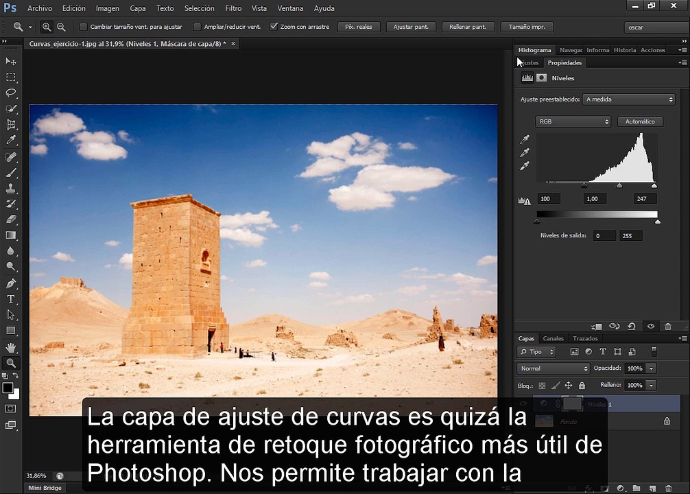Open the Normal blend mode dropdown
Screen dimensions: 690x494
553,368
